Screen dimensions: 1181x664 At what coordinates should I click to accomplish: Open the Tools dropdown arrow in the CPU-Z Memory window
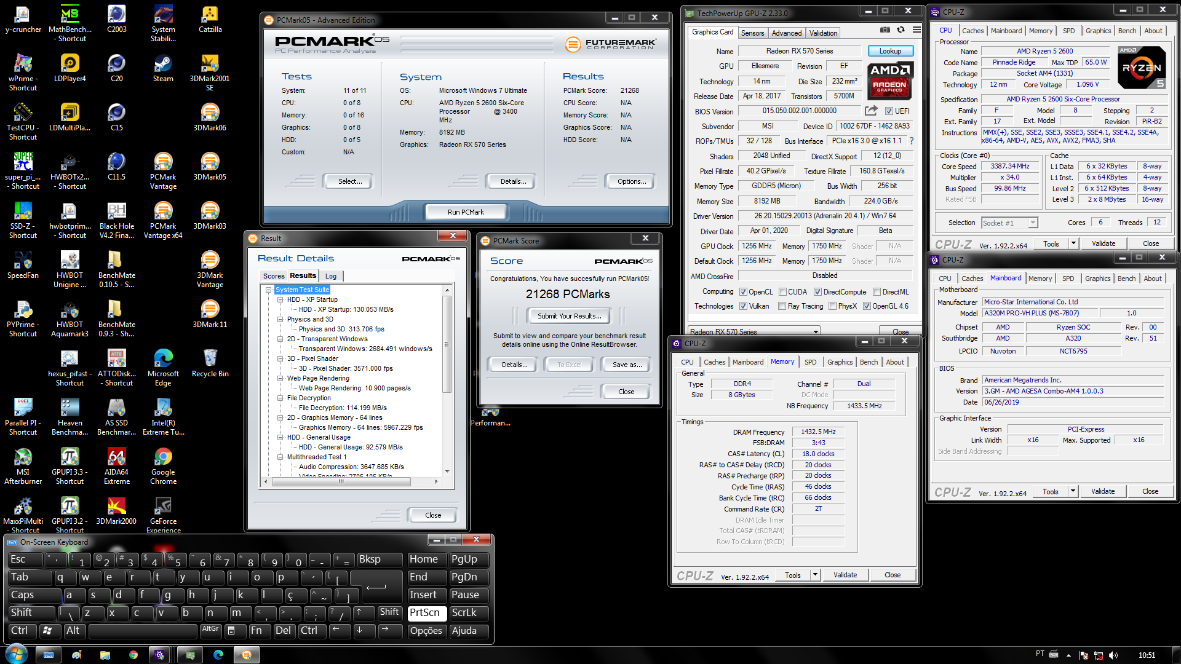click(x=815, y=575)
